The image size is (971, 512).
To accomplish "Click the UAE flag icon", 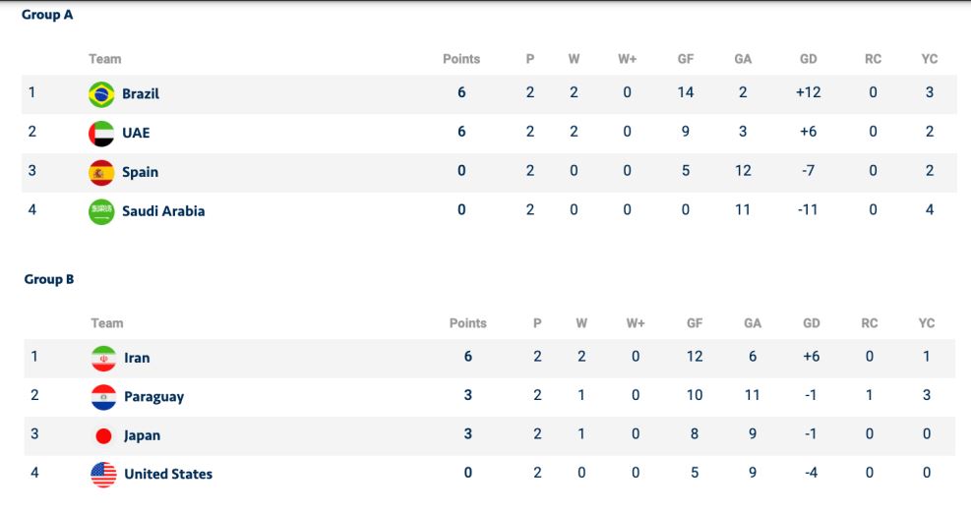I will pos(101,134).
